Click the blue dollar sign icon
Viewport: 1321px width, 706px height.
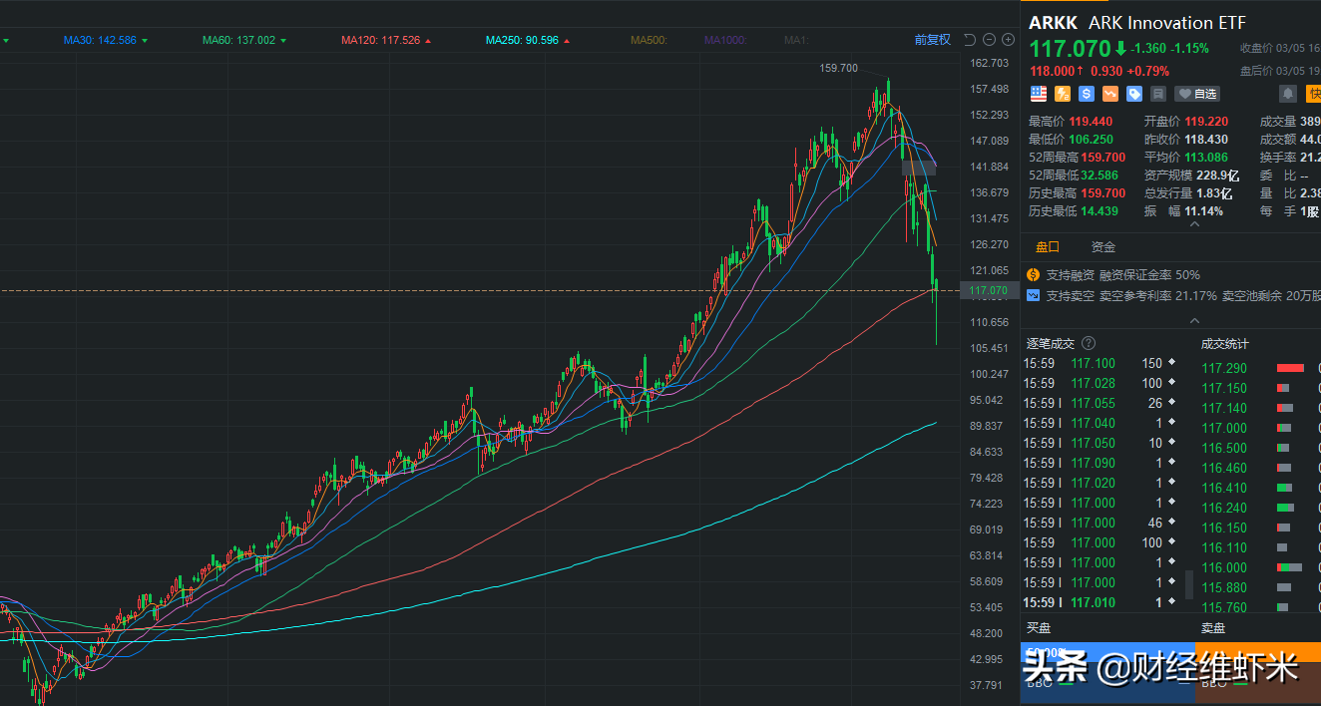pos(1087,94)
